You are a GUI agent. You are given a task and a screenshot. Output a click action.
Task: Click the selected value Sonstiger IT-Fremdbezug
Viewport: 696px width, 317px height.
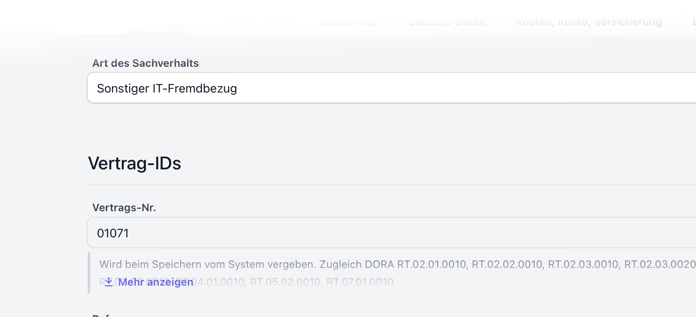[x=167, y=89]
